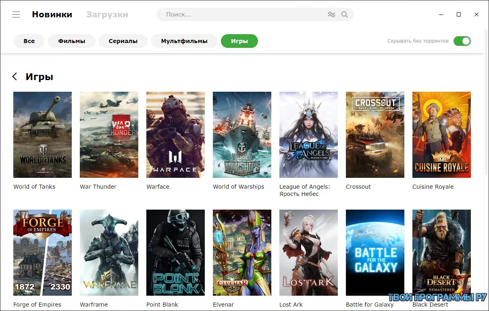Click the Cuisine Royale title text
This screenshot has width=489, height=311.
click(x=433, y=187)
